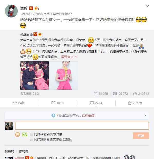Enable 同时转发到我的微博 checkbox
154x159 pixels.
(x=32, y=134)
